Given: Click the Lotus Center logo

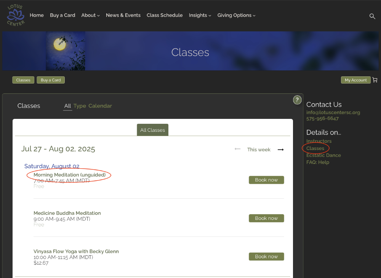Looking at the screenshot, I should pos(16,15).
